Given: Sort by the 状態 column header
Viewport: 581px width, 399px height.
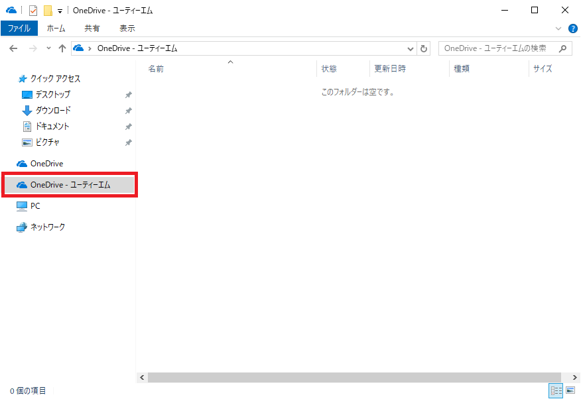Looking at the screenshot, I should pyautogui.click(x=329, y=69).
